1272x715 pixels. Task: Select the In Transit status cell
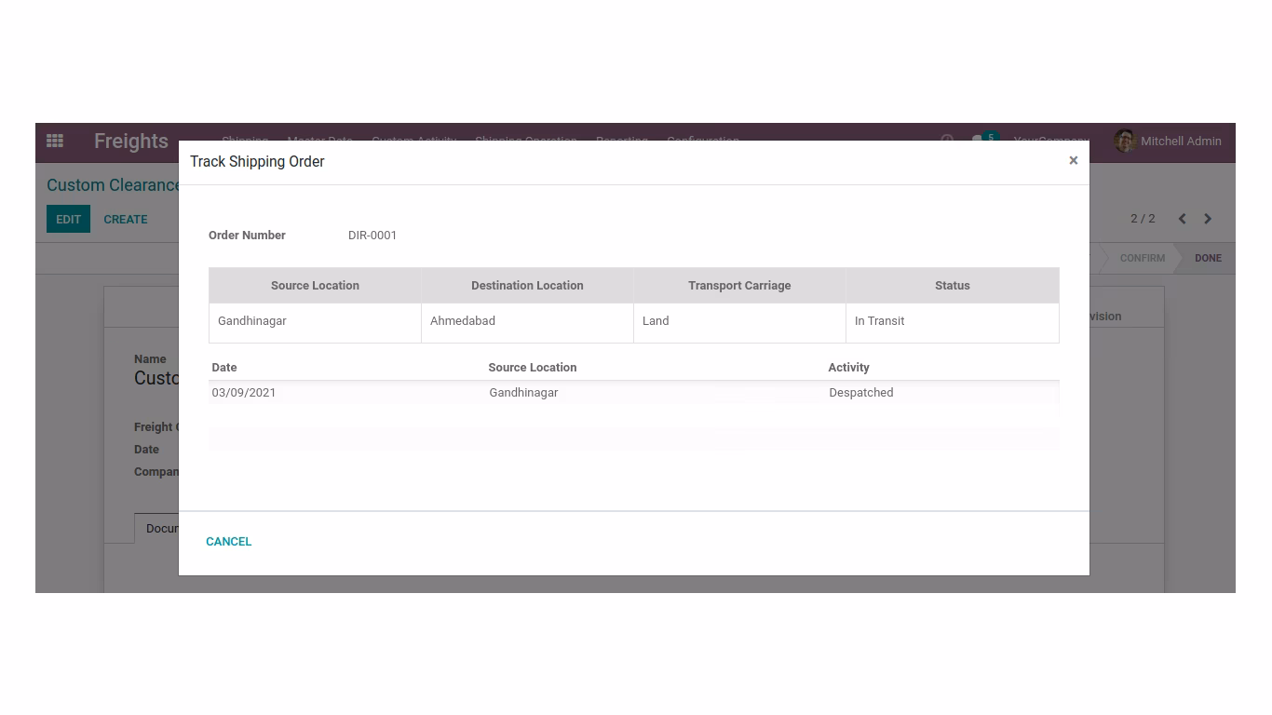pyautogui.click(x=952, y=321)
